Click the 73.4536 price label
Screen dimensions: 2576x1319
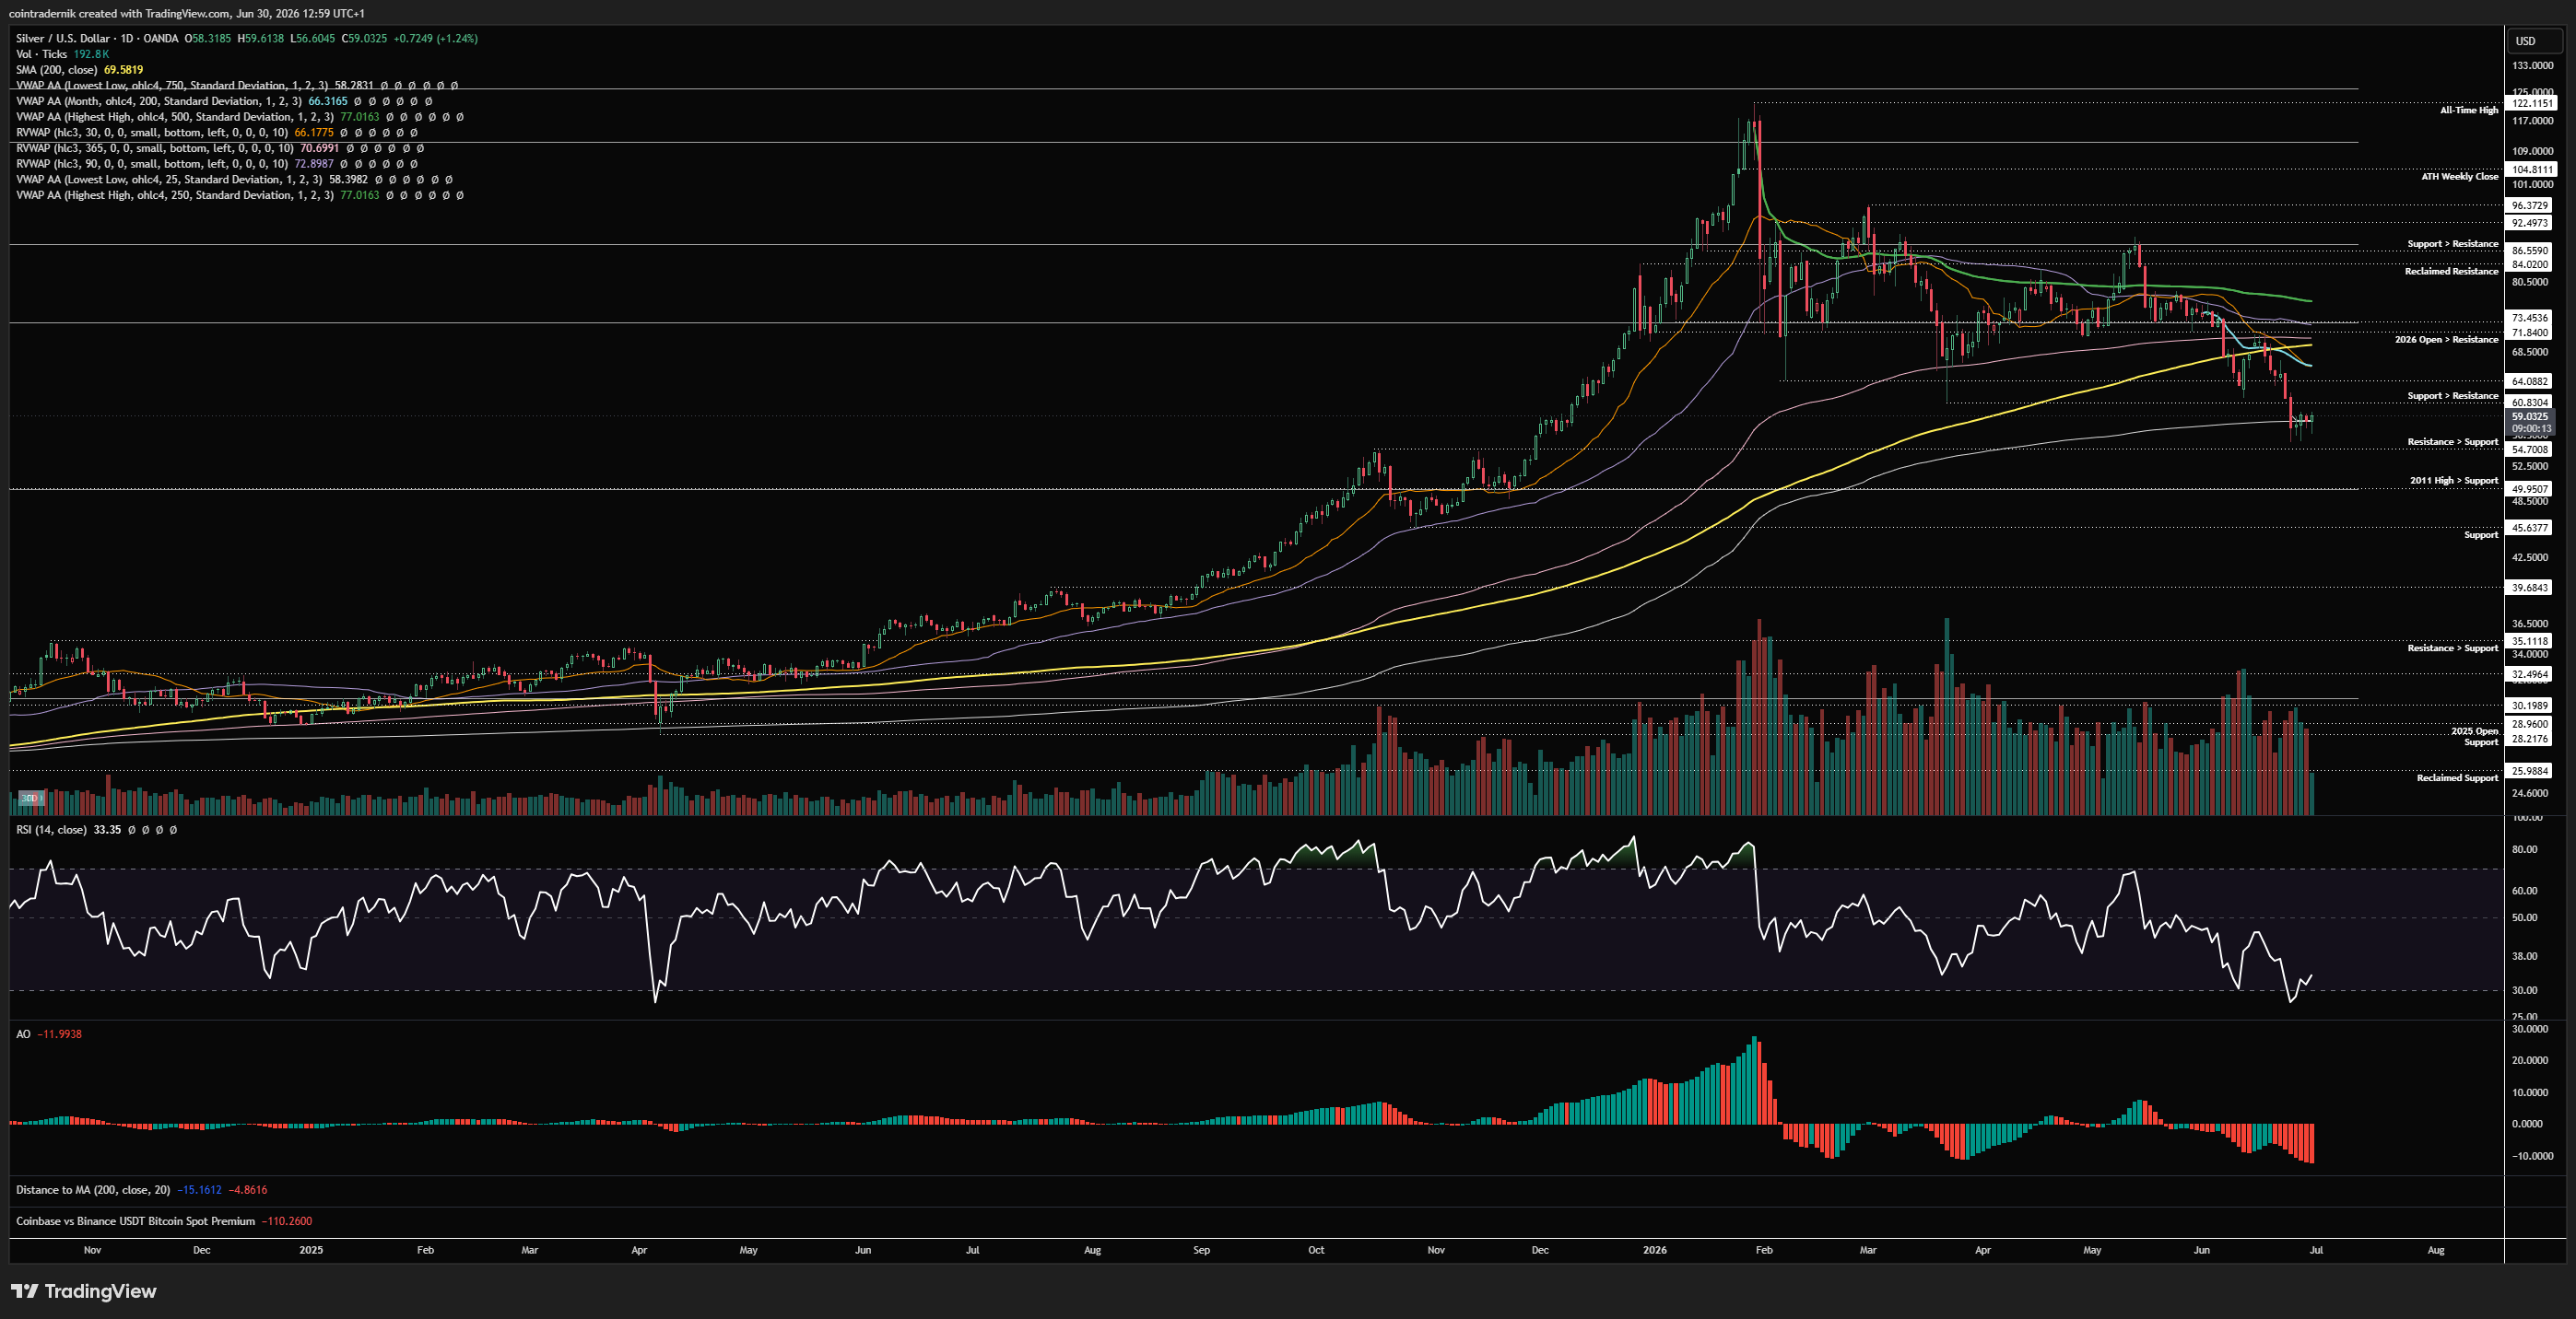(2530, 318)
